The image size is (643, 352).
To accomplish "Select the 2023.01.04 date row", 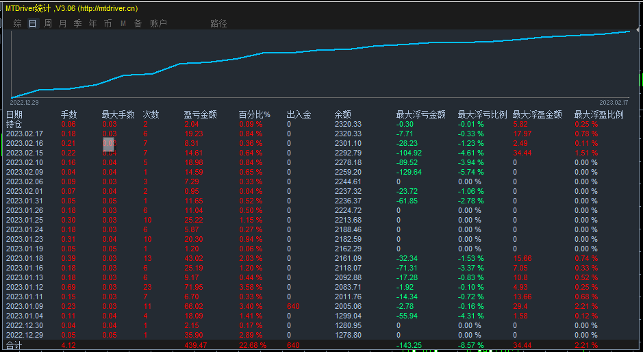I will pos(25,316).
